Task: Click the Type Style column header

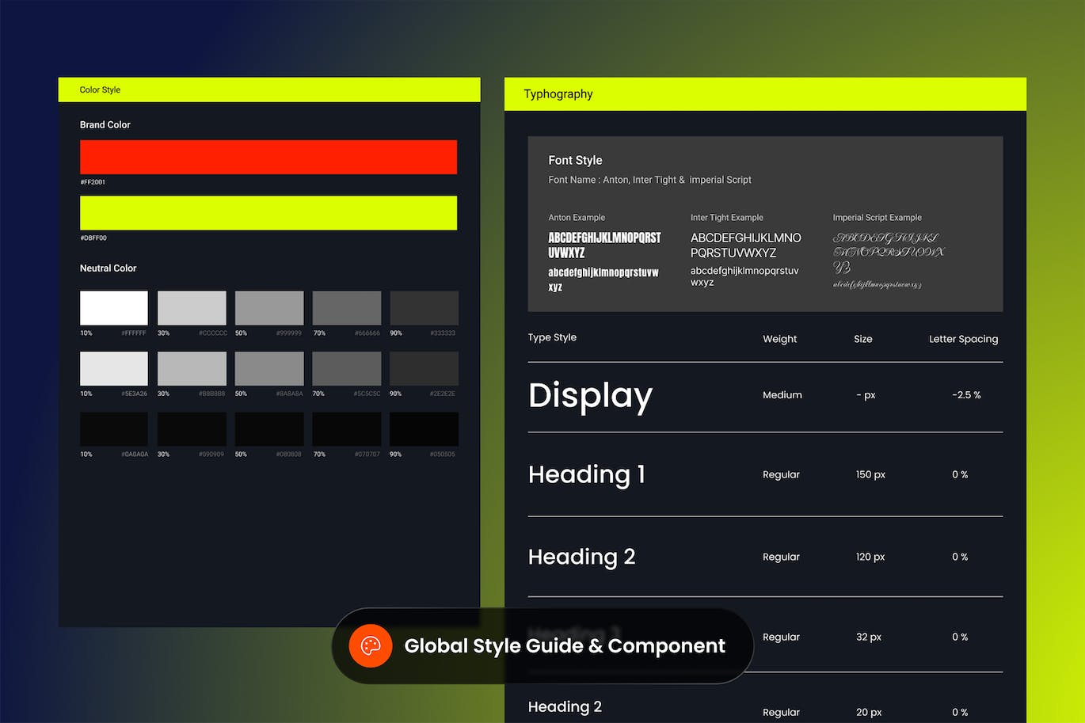Action: pos(552,337)
